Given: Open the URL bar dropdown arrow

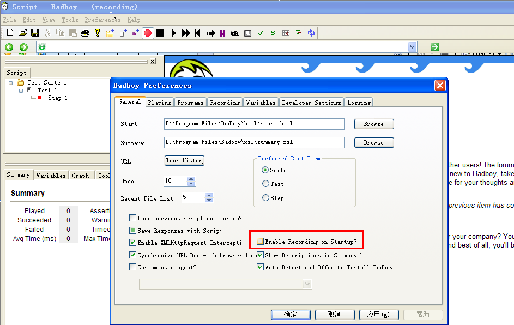Looking at the screenshot, I should click(413, 47).
